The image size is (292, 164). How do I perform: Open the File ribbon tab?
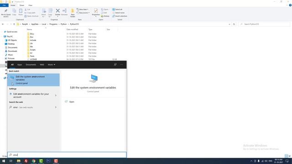point(4,5)
